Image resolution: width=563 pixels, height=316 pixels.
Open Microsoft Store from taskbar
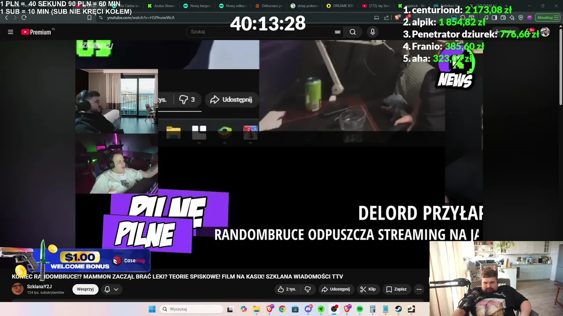pos(295,309)
